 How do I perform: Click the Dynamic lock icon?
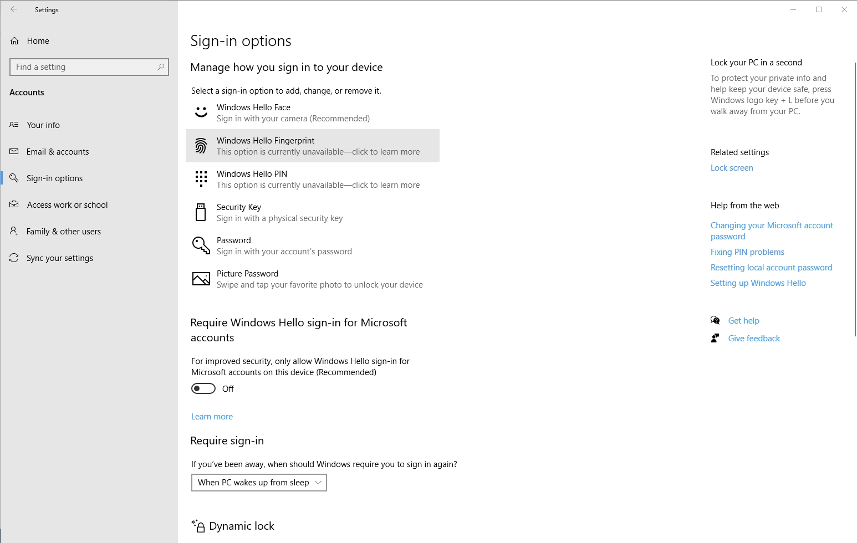click(198, 525)
